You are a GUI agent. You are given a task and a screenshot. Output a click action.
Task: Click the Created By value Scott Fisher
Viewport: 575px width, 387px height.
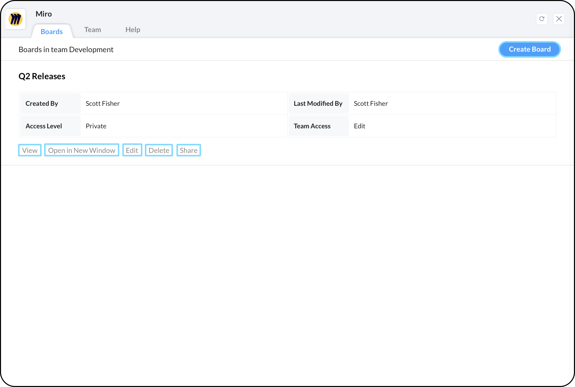pos(103,104)
